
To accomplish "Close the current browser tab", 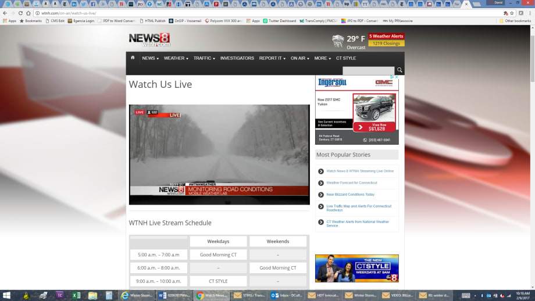I will pyautogui.click(x=466, y=4).
